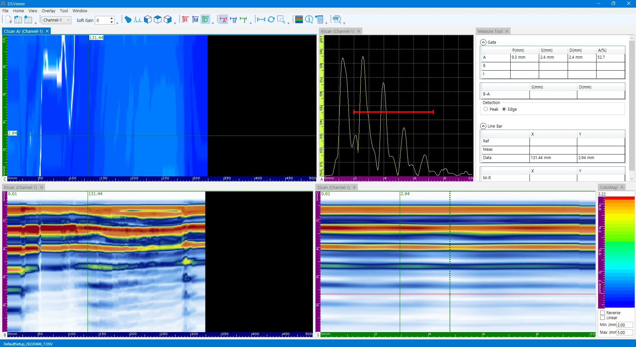Click the colormap Min value field
This screenshot has height=347, width=636.
624,325
